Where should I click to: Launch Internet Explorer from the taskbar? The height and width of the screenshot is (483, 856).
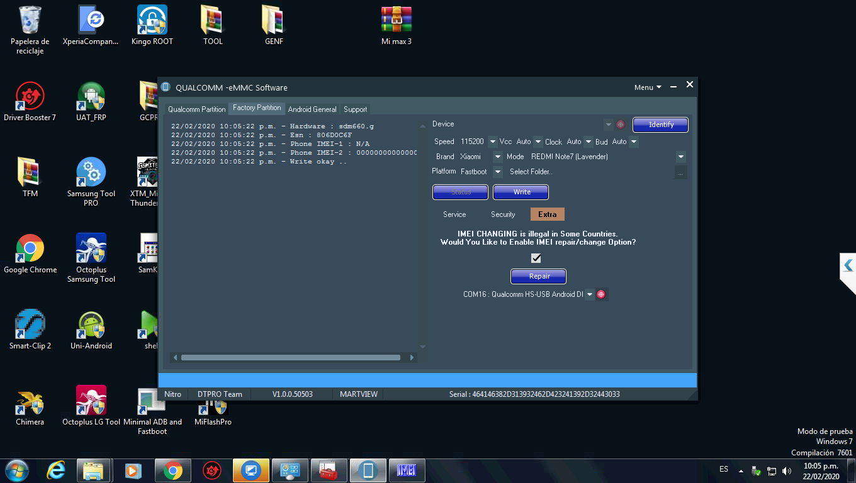pyautogui.click(x=57, y=470)
